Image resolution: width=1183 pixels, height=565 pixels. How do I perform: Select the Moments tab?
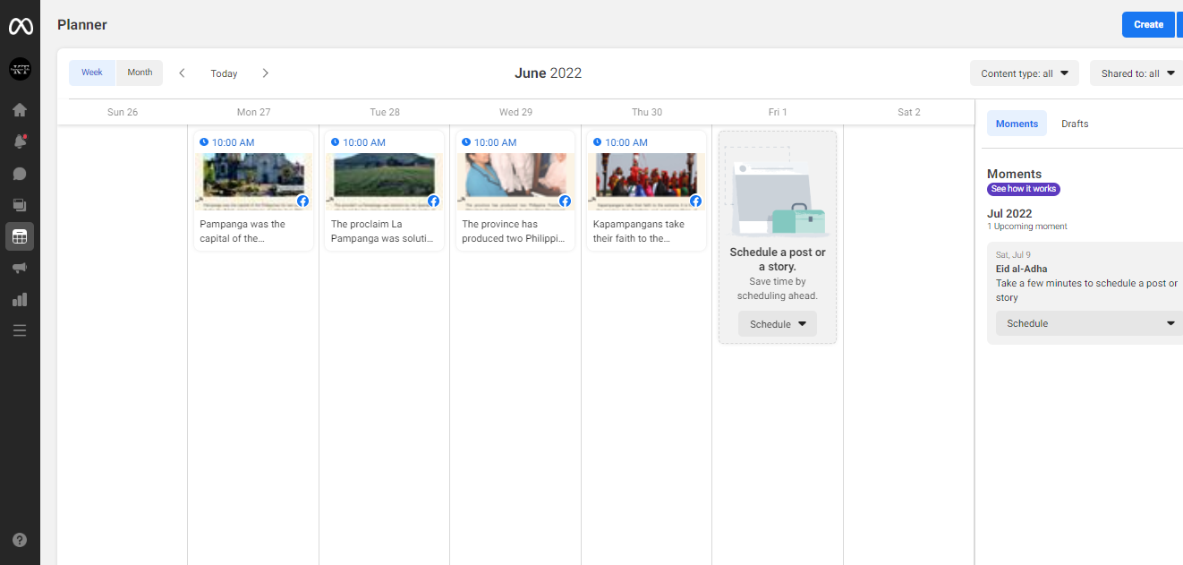point(1017,124)
